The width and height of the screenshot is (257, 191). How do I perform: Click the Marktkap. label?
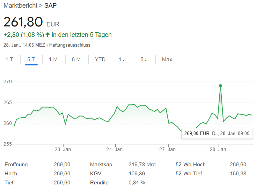[102, 165]
